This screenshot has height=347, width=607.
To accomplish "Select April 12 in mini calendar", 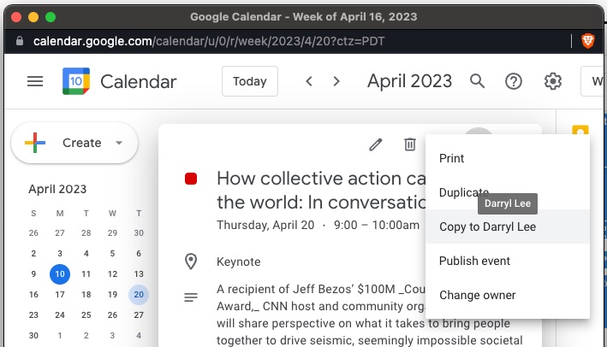I will pyautogui.click(x=112, y=274).
